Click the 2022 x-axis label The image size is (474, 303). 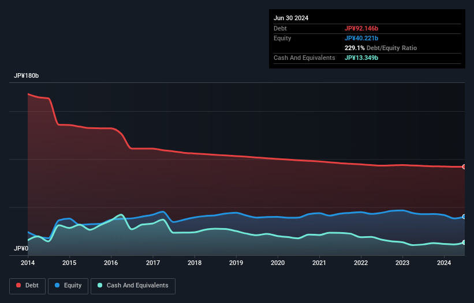361,263
